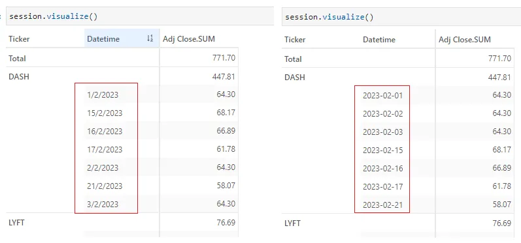Screen dimensions: 521x243
Task: Click the sort icon in the Datetime header
Action: tap(150, 38)
